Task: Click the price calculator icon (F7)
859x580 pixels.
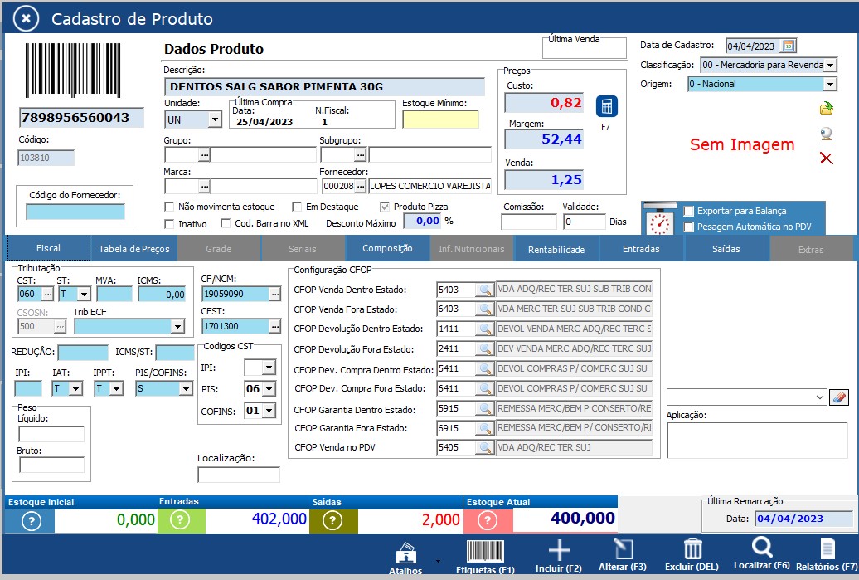Action: (606, 107)
